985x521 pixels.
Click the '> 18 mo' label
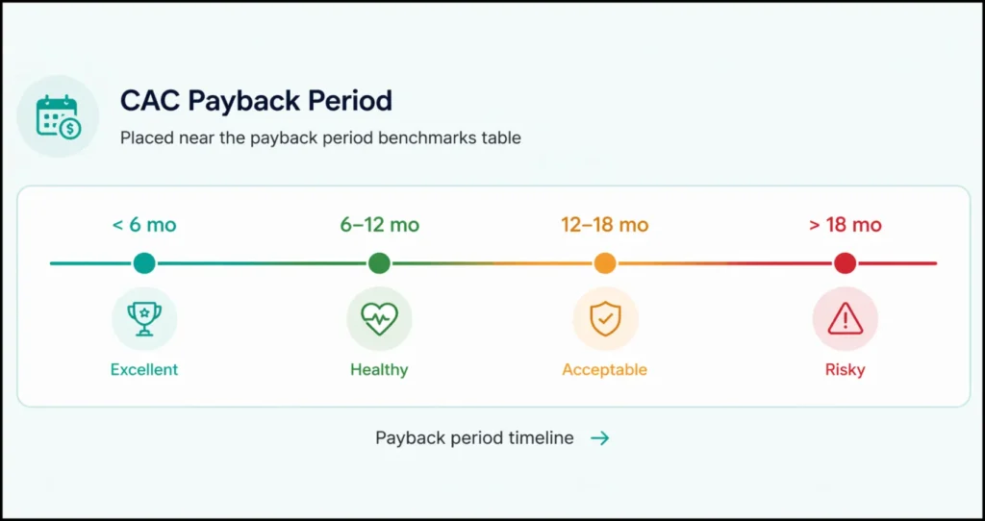tap(845, 225)
